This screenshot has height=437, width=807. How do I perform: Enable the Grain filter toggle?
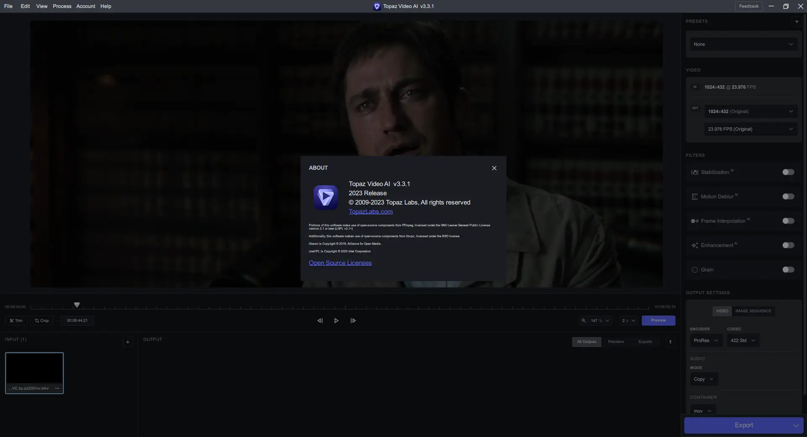788,270
